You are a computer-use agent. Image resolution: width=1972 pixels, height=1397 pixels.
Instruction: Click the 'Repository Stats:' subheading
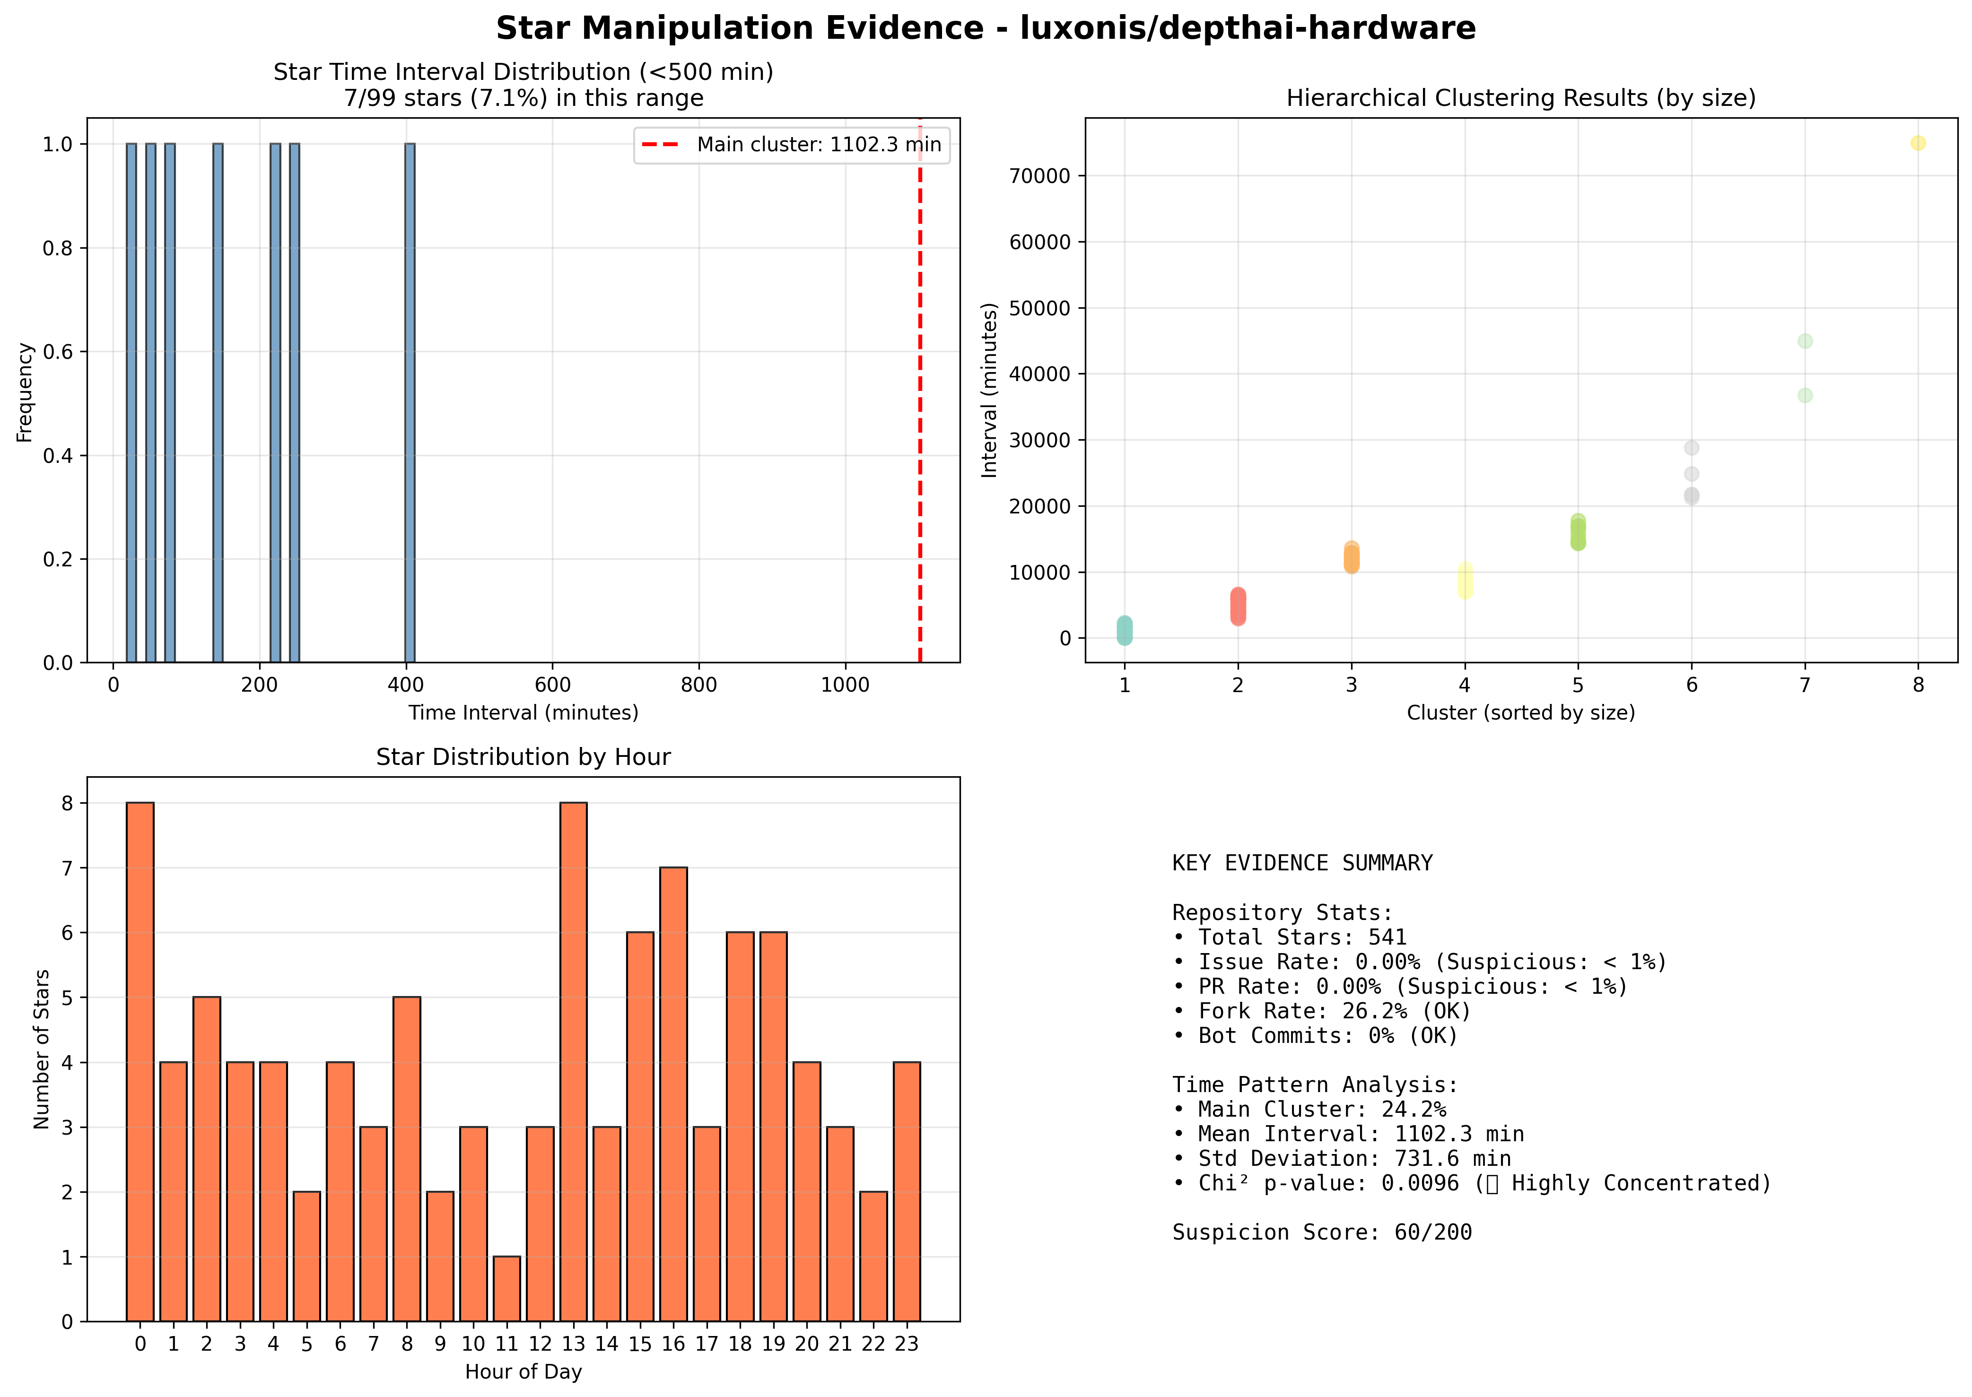click(1282, 913)
